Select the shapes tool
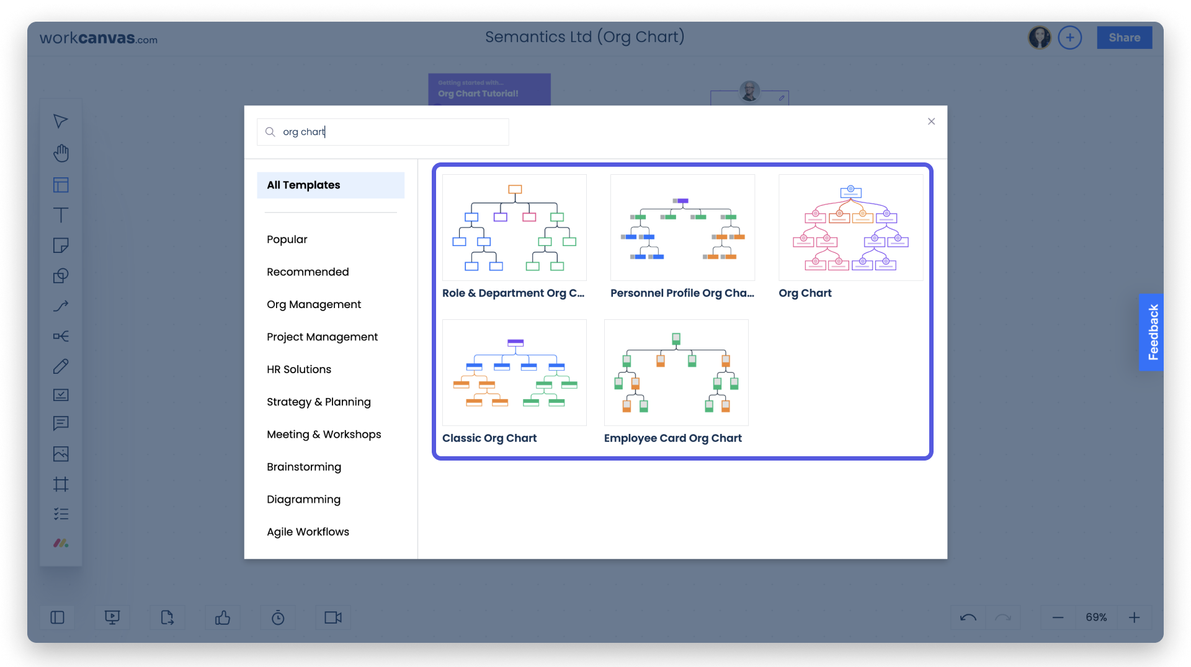The height and width of the screenshot is (667, 1191). click(x=61, y=276)
